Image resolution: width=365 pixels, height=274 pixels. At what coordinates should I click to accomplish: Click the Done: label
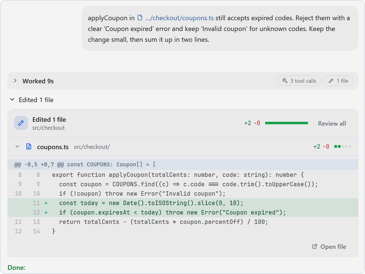click(x=17, y=268)
